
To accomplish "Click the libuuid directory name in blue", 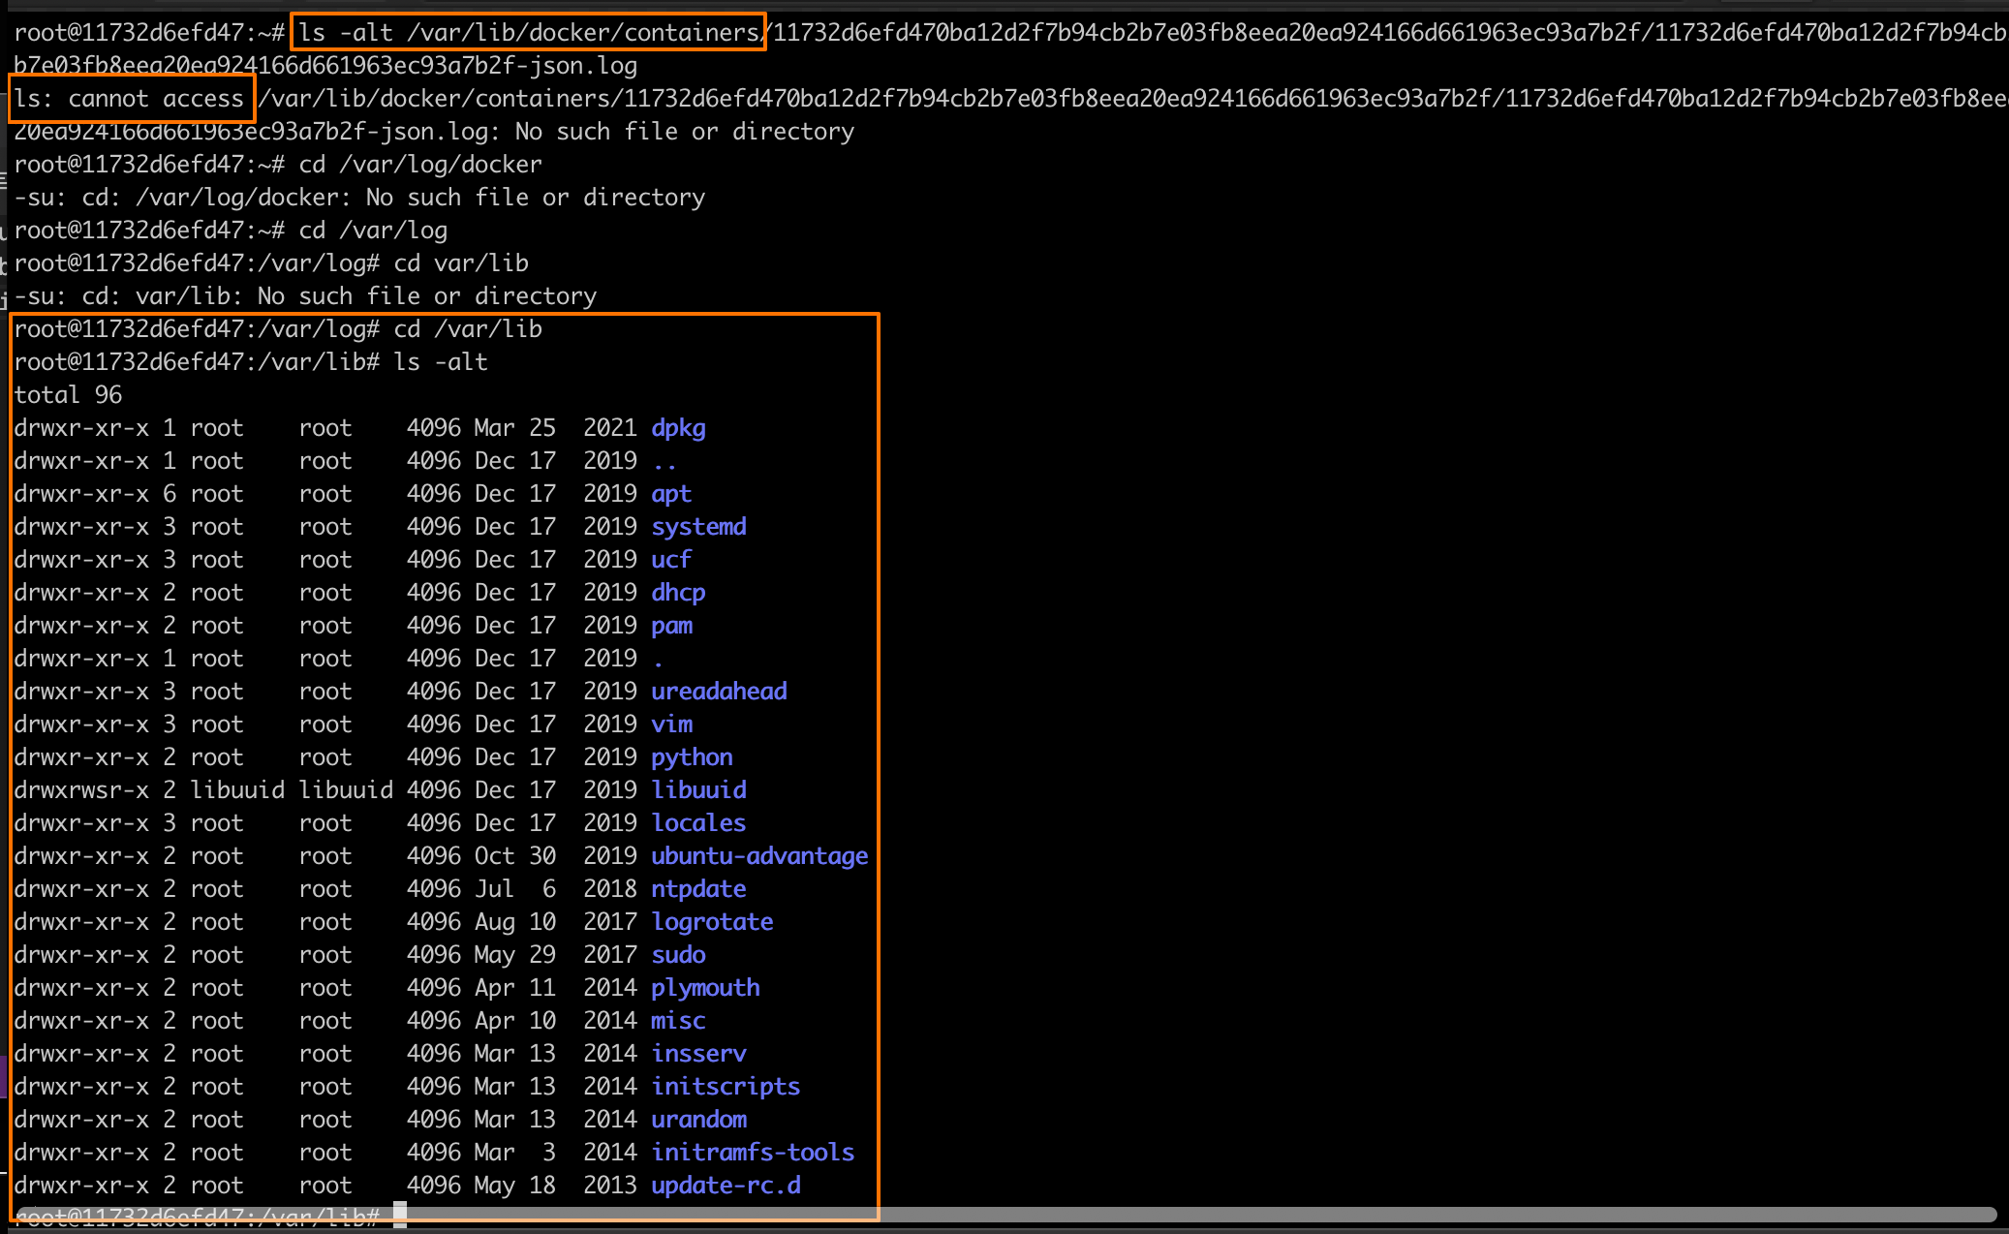I will click(x=698, y=790).
